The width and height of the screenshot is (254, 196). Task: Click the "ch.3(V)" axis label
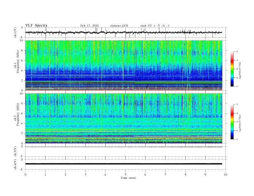(x=15, y=151)
